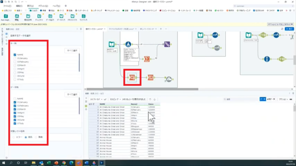Expand the セルビューア cell viewer dropdown
Viewport: 296px width, 166px height.
[x=115, y=99]
